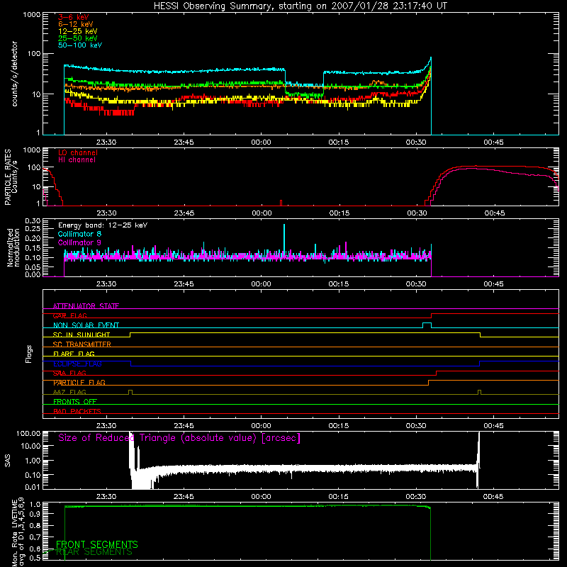567x567 pixels.
Task: Click the small LO channel blip near 00:04
Action: (x=281, y=203)
